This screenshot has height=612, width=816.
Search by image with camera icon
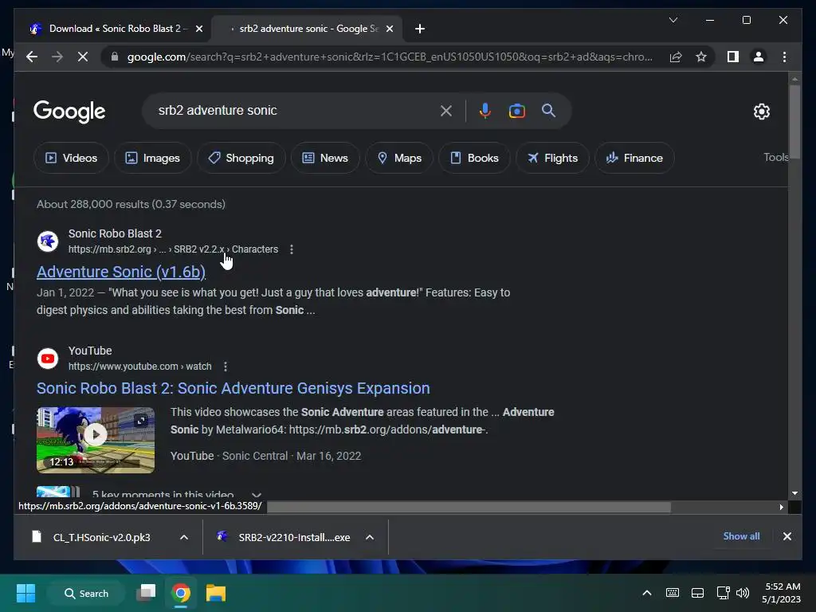pyautogui.click(x=516, y=110)
